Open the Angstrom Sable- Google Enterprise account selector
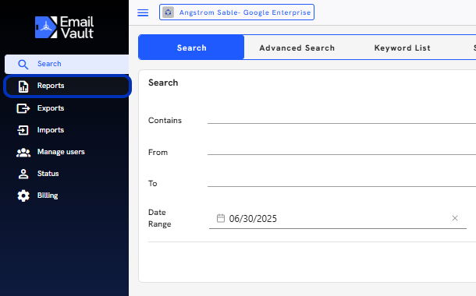Image resolution: width=476 pixels, height=296 pixels. coord(236,12)
